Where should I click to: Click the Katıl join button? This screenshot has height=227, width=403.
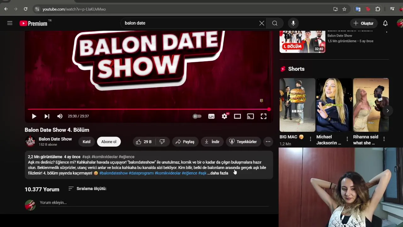tap(87, 142)
